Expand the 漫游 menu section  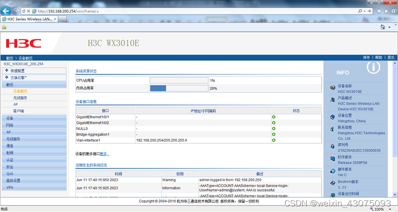[x=34, y=146]
